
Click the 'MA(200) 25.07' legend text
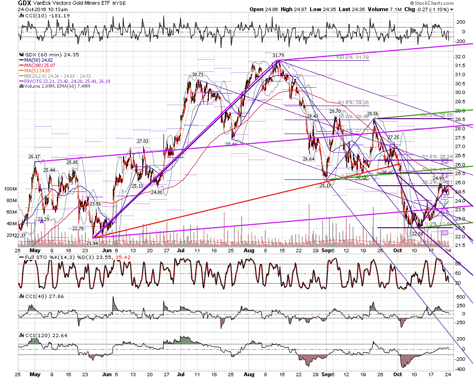click(40, 65)
